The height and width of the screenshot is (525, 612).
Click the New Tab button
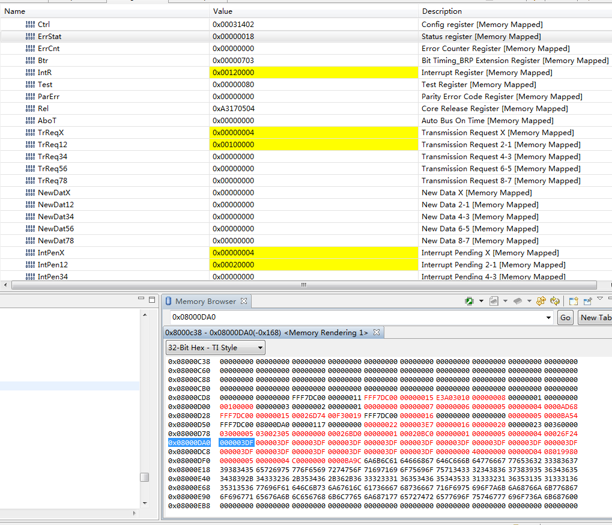[595, 317]
